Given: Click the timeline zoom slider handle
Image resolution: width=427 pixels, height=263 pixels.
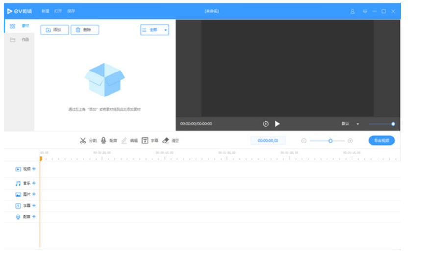Looking at the screenshot, I should [x=330, y=141].
